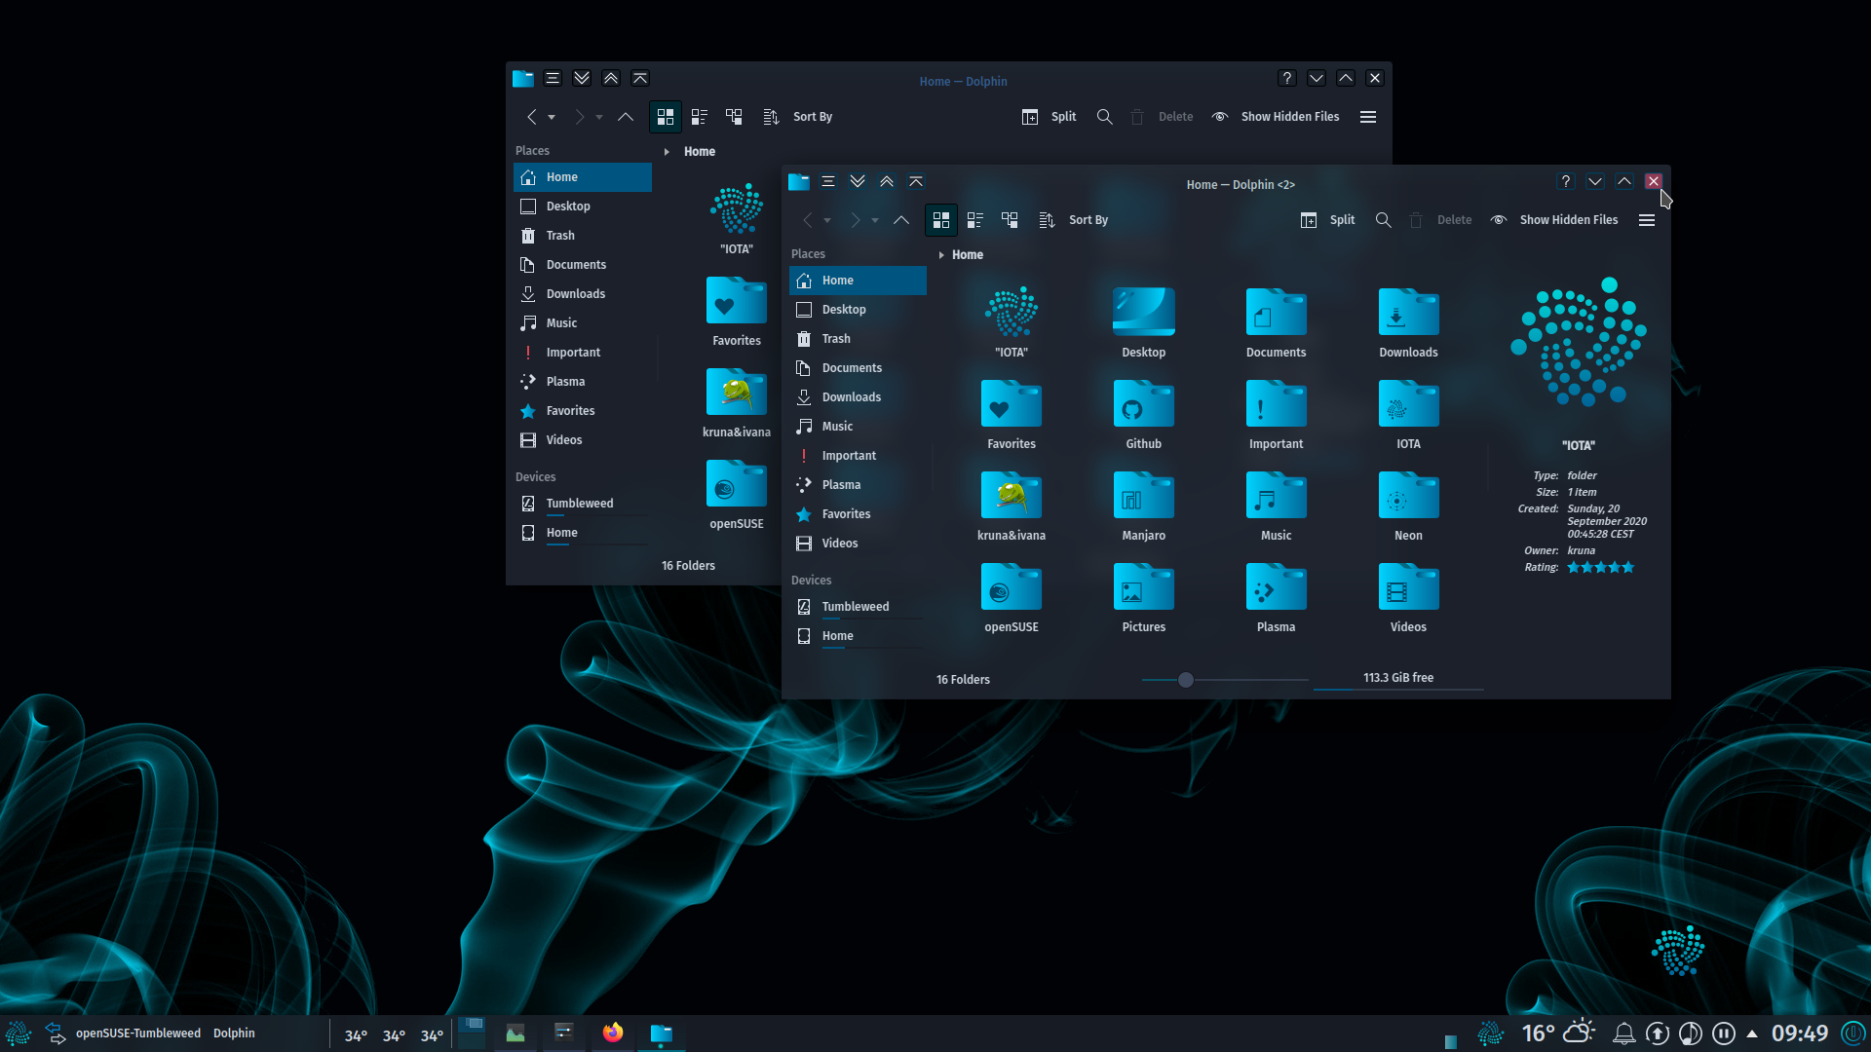Go back using front Dolphin back arrow

(x=807, y=220)
